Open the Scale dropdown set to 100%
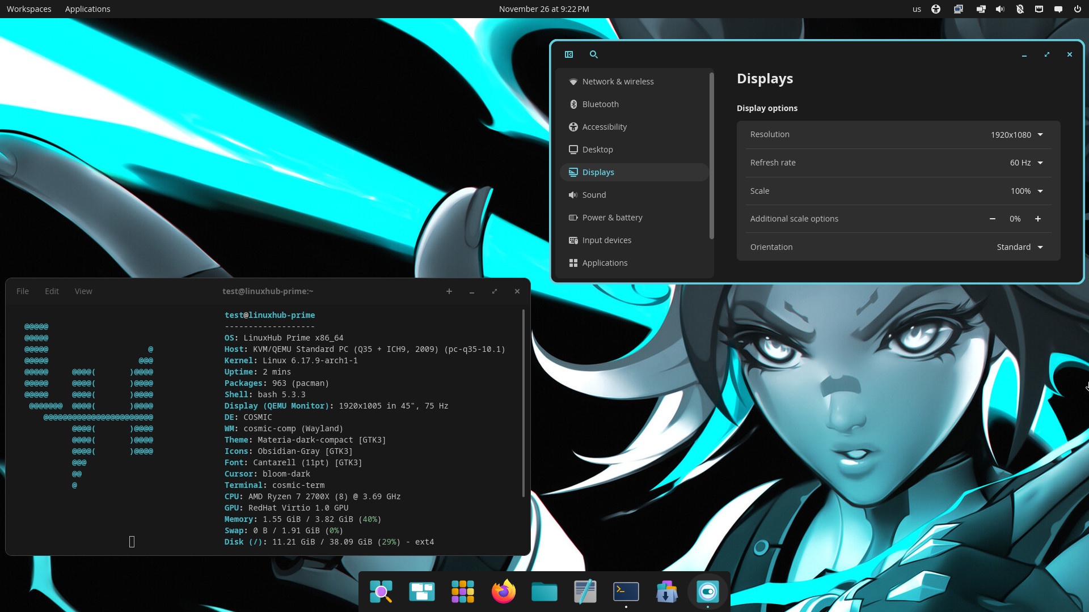 pyautogui.click(x=1026, y=191)
